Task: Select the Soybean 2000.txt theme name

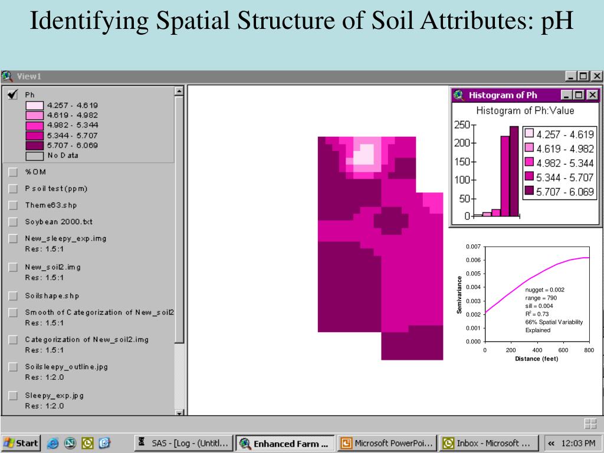Action: [58, 222]
